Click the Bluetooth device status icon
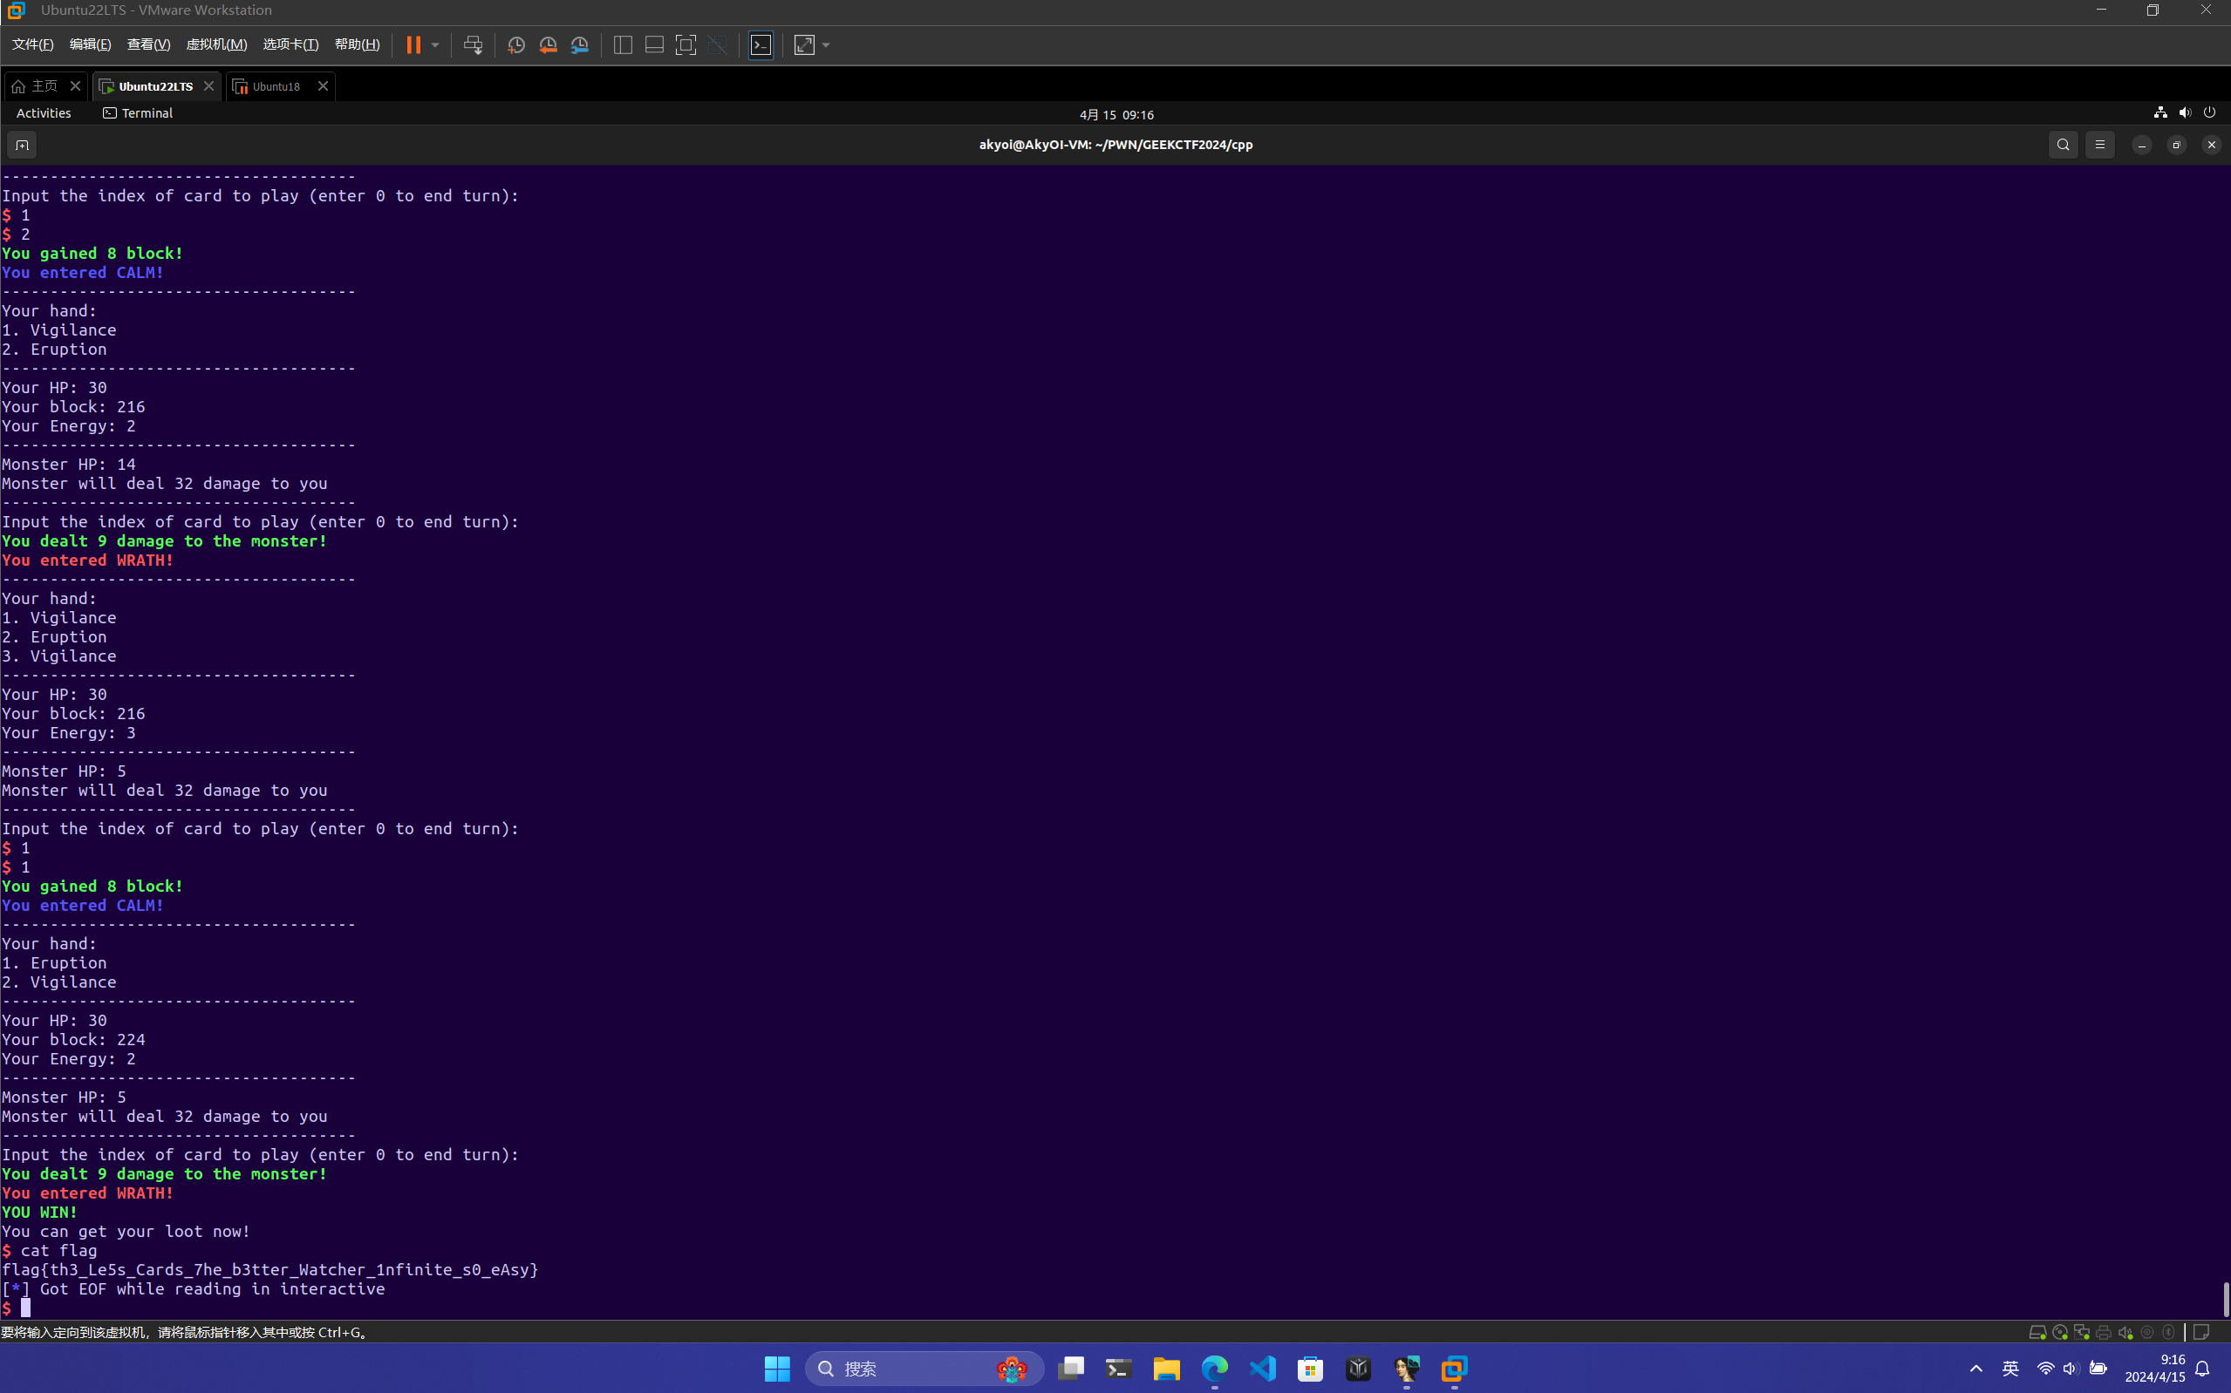The height and width of the screenshot is (1393, 2231). tap(2169, 1332)
